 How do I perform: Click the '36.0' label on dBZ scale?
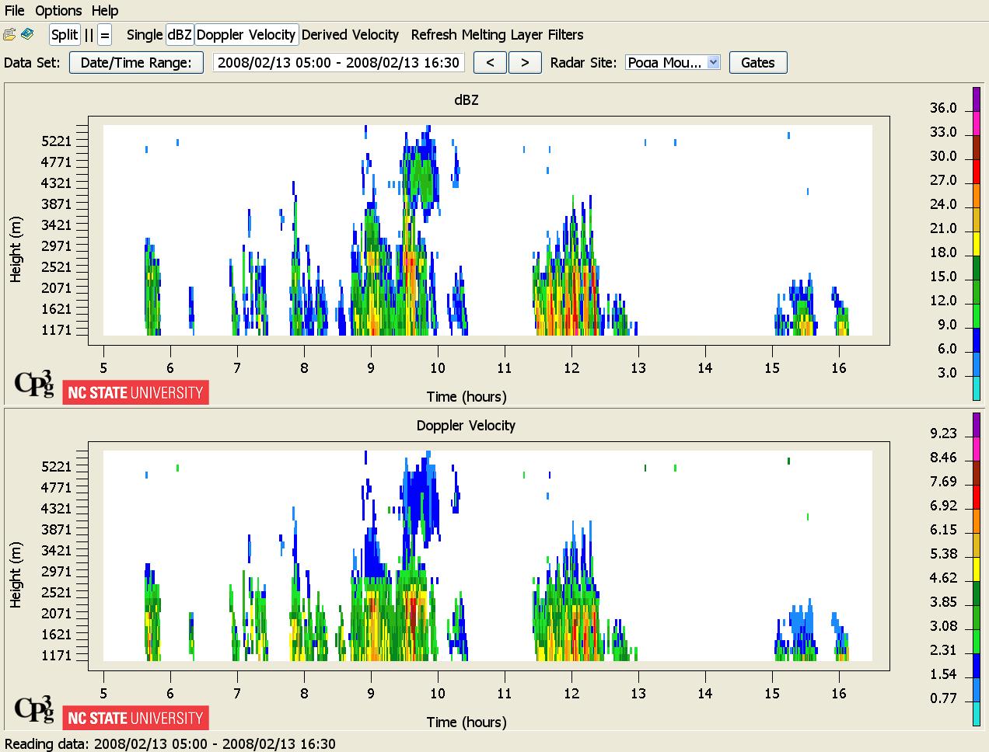tap(943, 108)
